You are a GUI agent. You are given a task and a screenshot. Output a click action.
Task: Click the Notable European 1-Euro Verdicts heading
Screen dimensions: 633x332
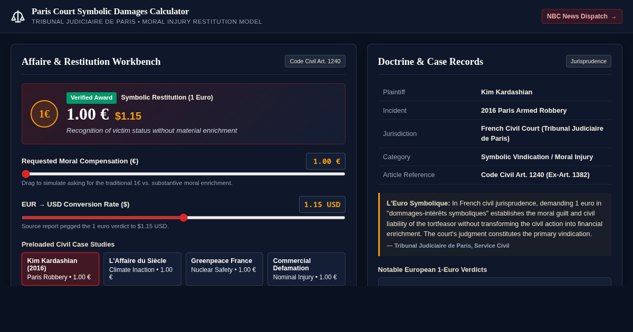click(433, 269)
